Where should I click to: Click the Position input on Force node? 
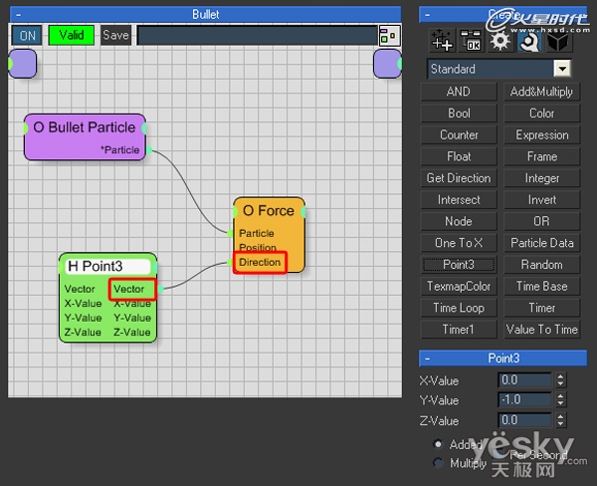(258, 247)
